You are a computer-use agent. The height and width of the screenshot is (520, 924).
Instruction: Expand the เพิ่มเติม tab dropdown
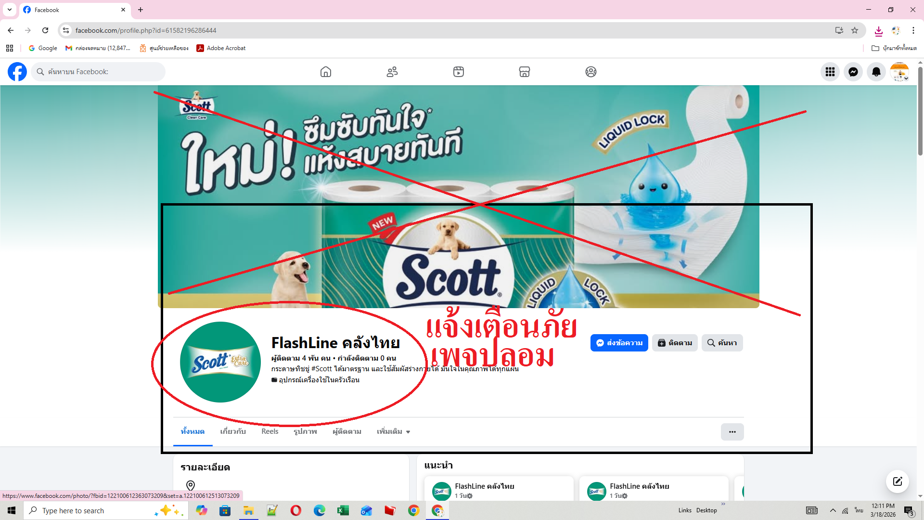coord(393,431)
